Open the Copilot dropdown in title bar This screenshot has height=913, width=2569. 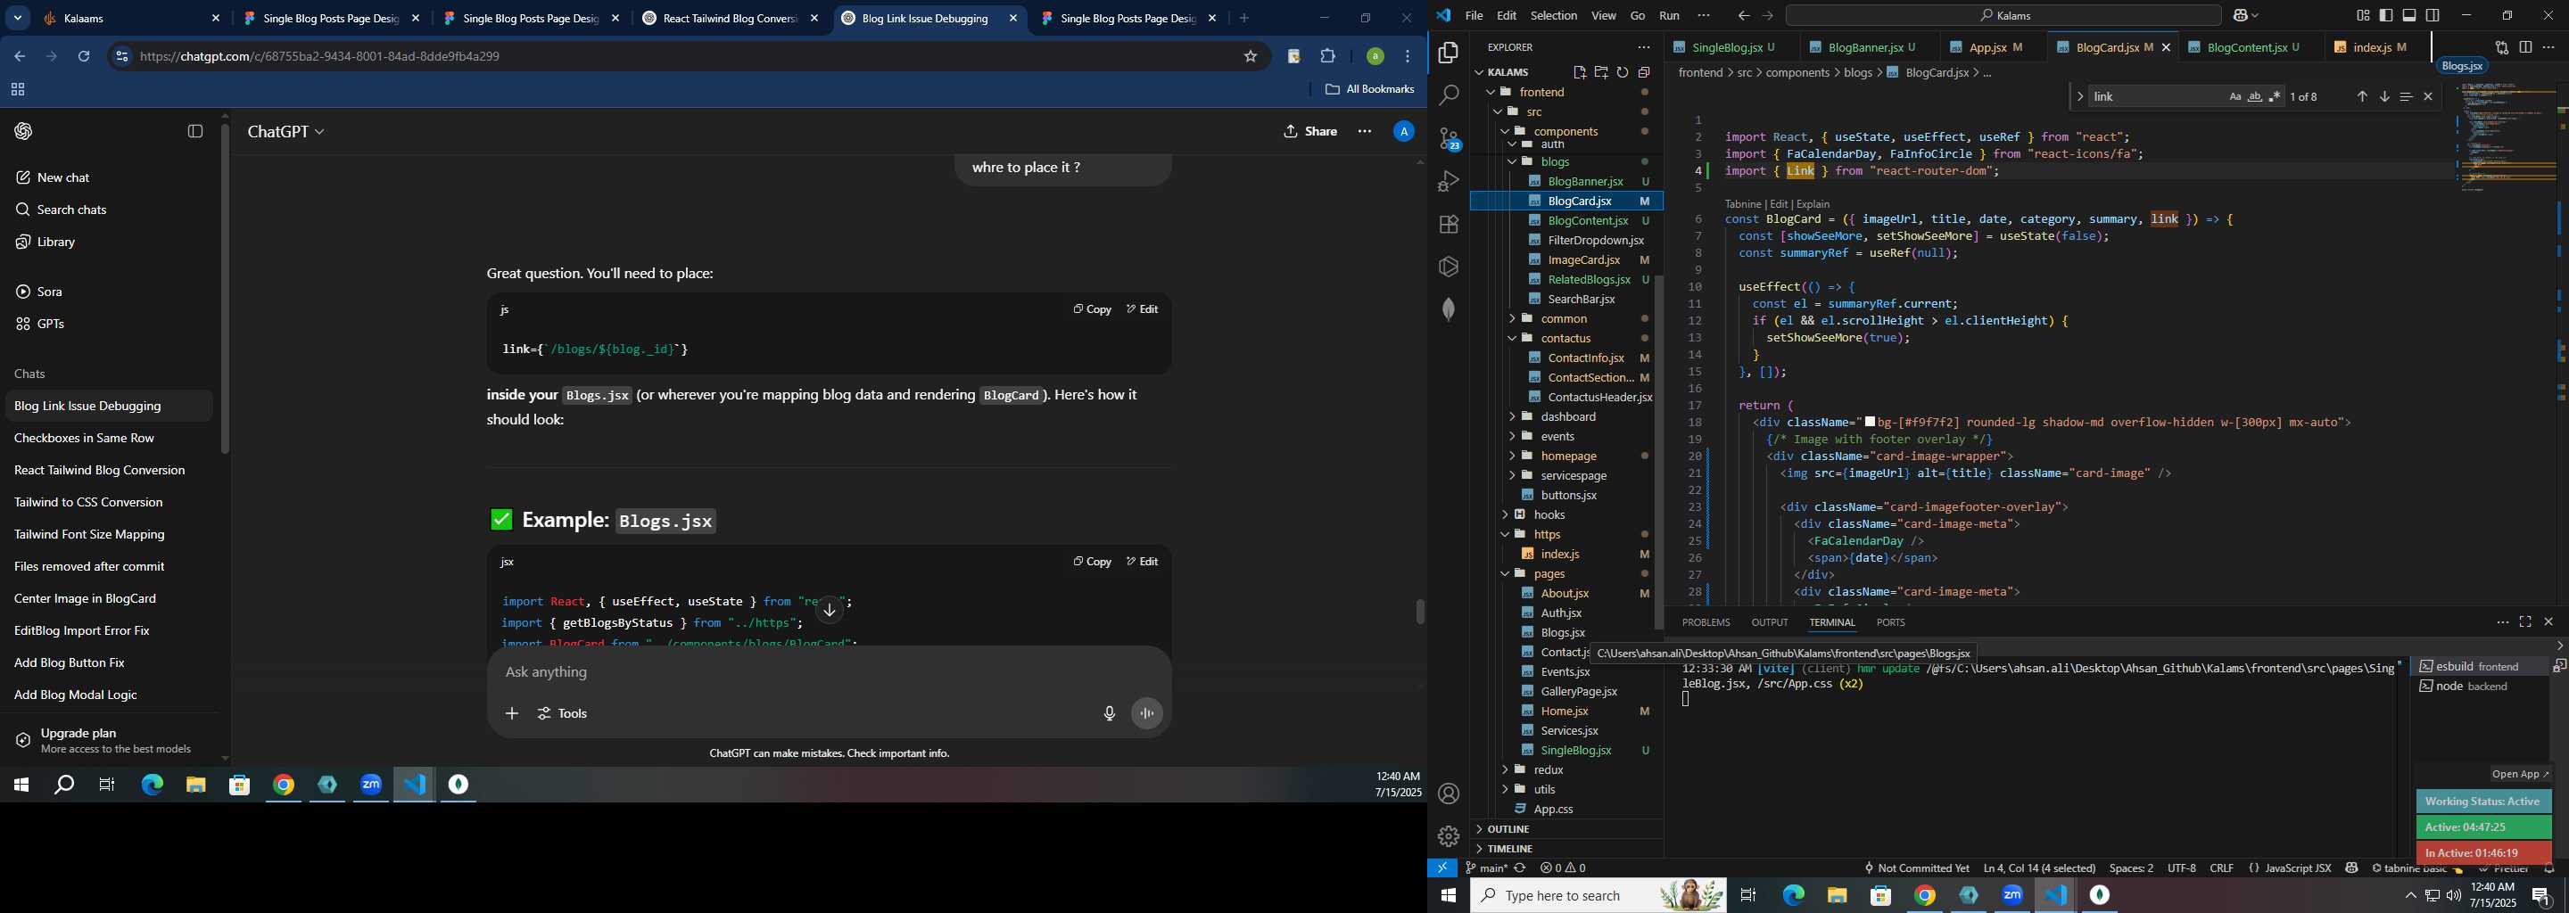coord(2245,16)
